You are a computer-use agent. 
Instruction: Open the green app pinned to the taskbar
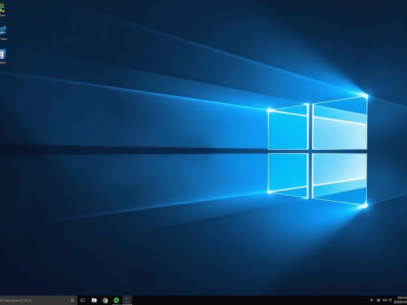tap(116, 300)
